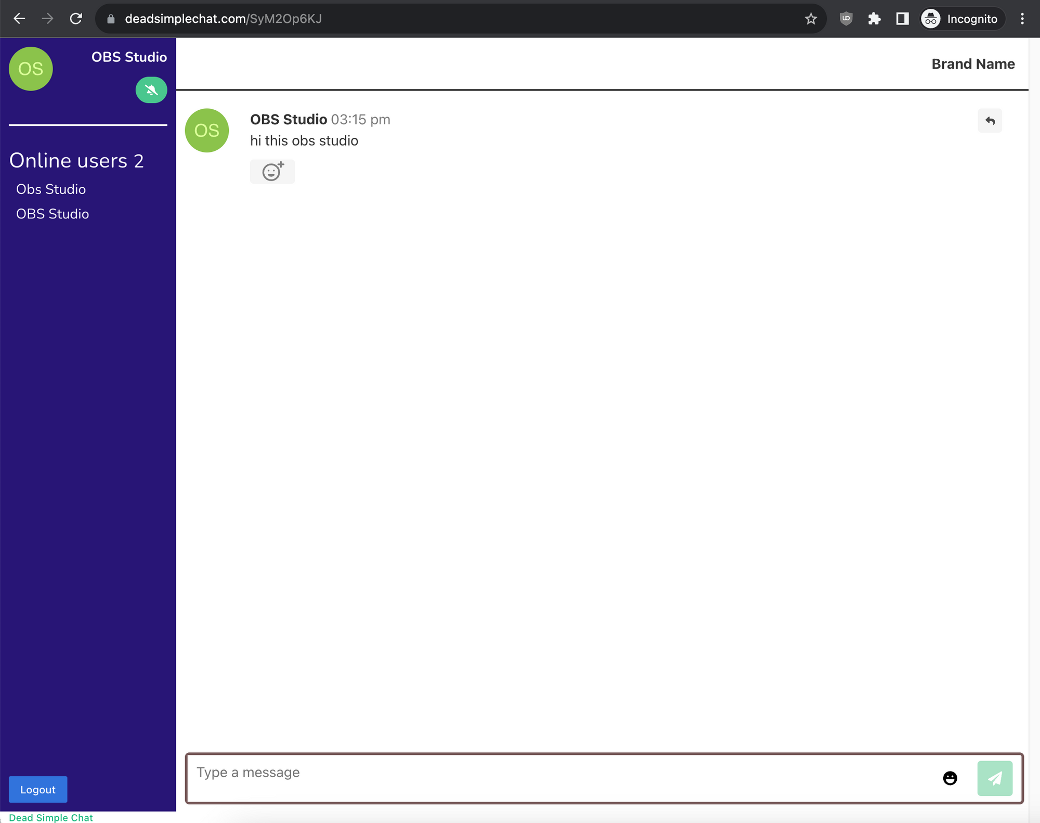This screenshot has width=1040, height=823.
Task: Open browser overflow menu with three dots
Action: [x=1024, y=19]
